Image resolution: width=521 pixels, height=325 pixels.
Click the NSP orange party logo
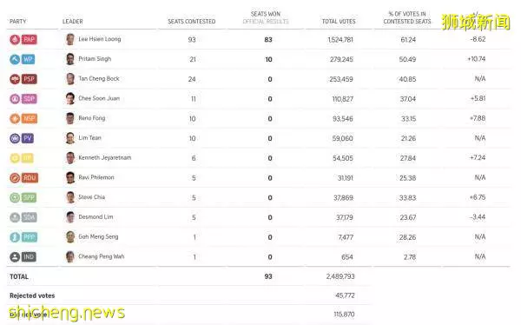coord(15,119)
